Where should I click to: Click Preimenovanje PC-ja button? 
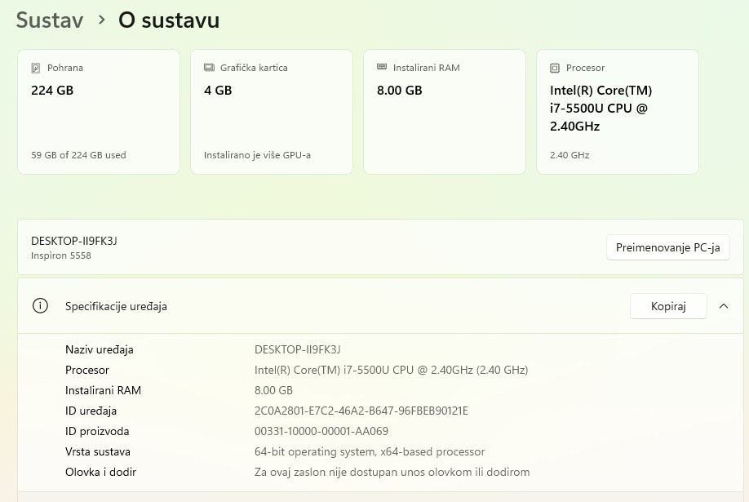coord(667,247)
